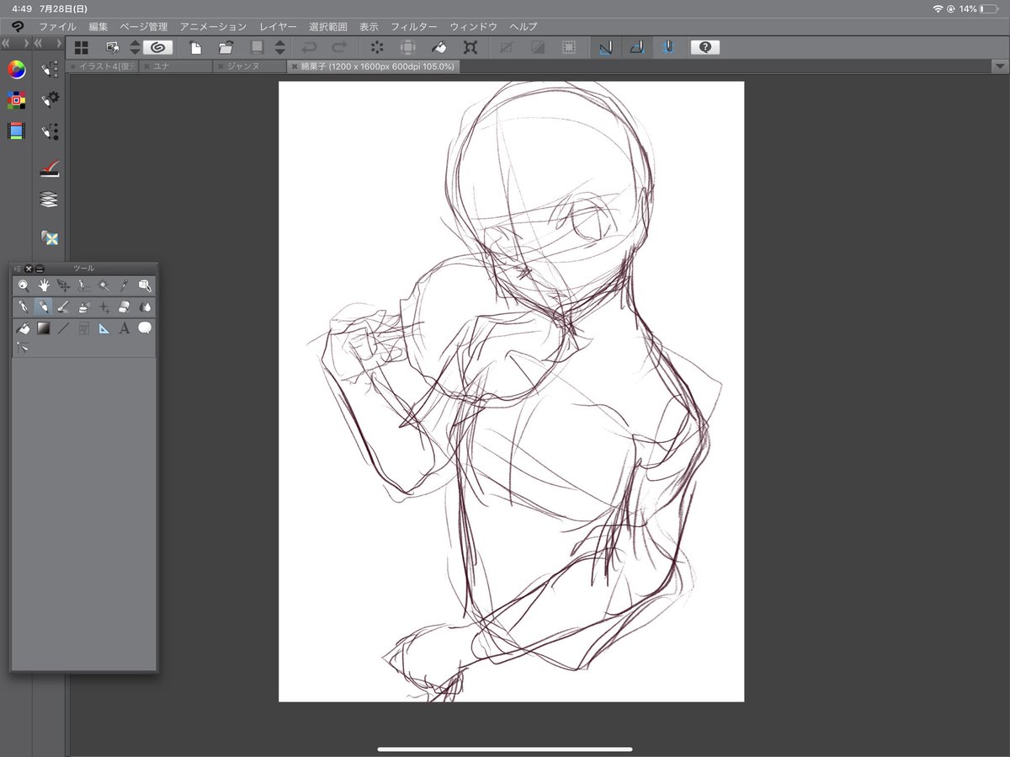Click the Clip Studio swirl button
Image resolution: width=1010 pixels, height=757 pixels.
(x=157, y=47)
